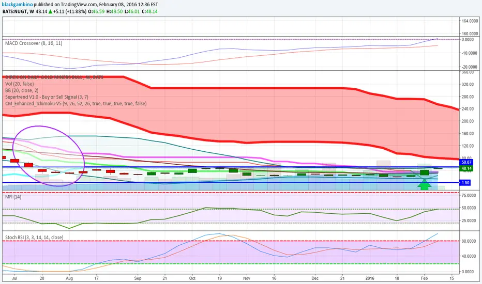Screen dimensions: 482x284
Task: Click the blue 1.50 price axis tag
Action: pos(465,183)
